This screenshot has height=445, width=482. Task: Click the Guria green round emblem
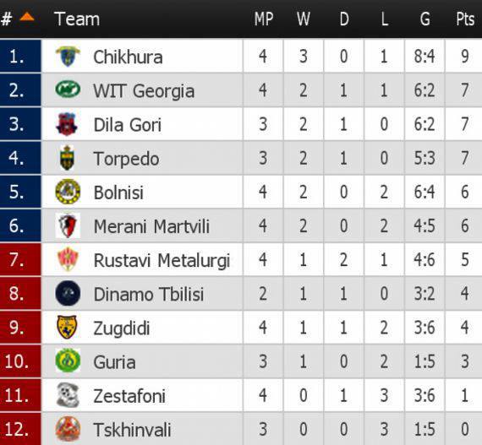pyautogui.click(x=68, y=361)
